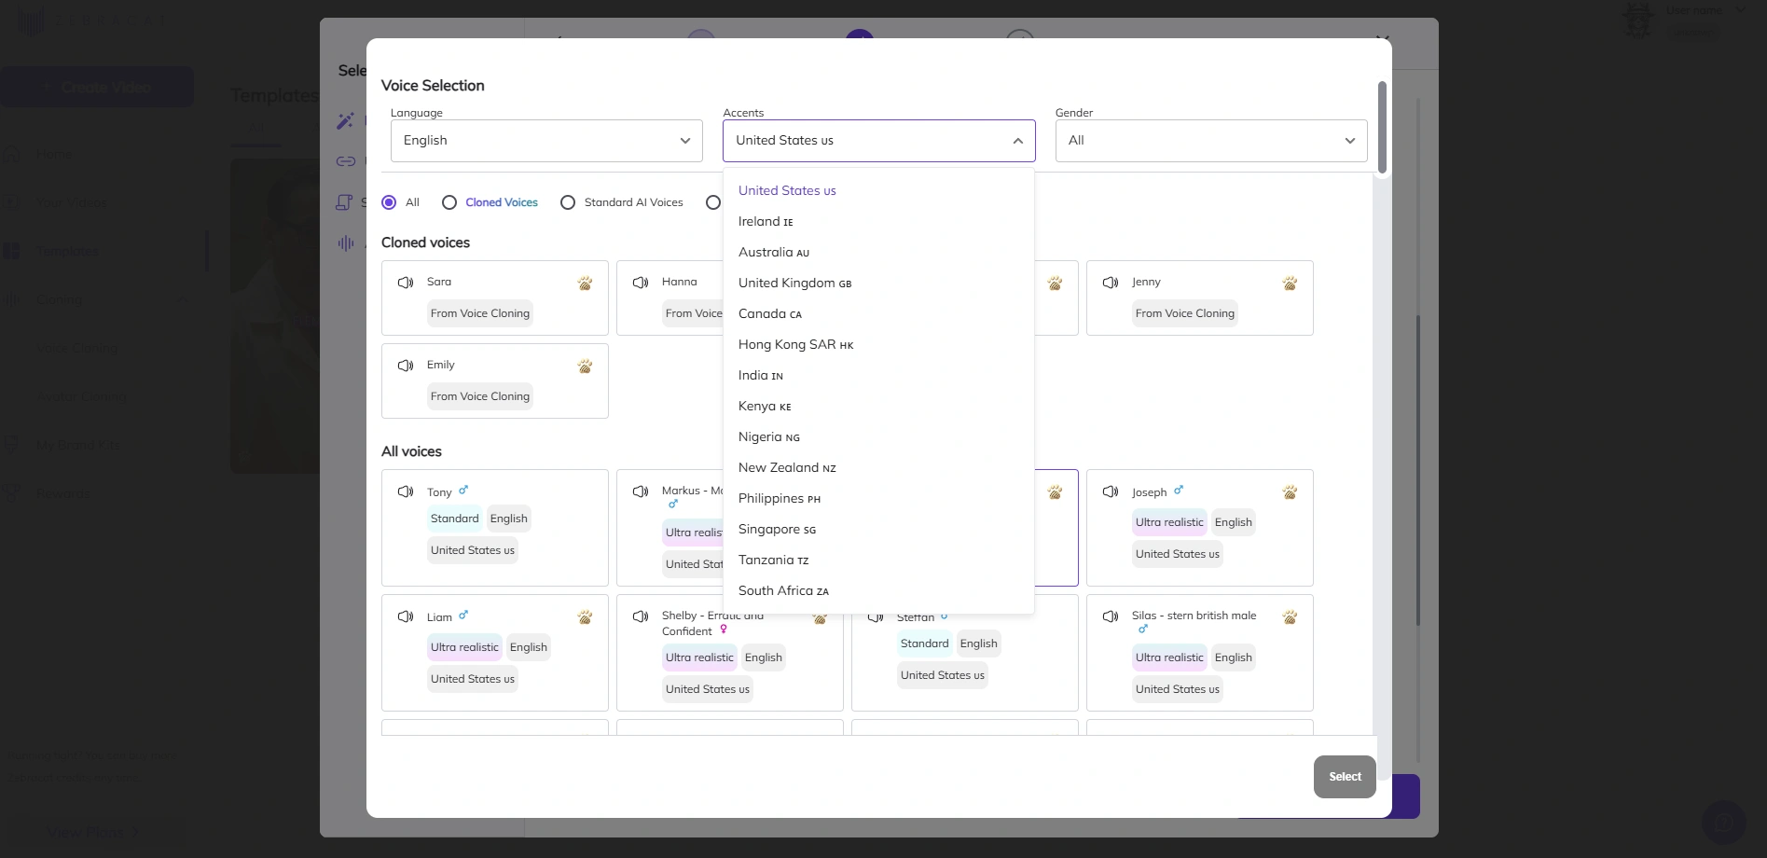The width and height of the screenshot is (1767, 858).
Task: Play the Jenny voice preview speaker
Action: coord(1111,283)
